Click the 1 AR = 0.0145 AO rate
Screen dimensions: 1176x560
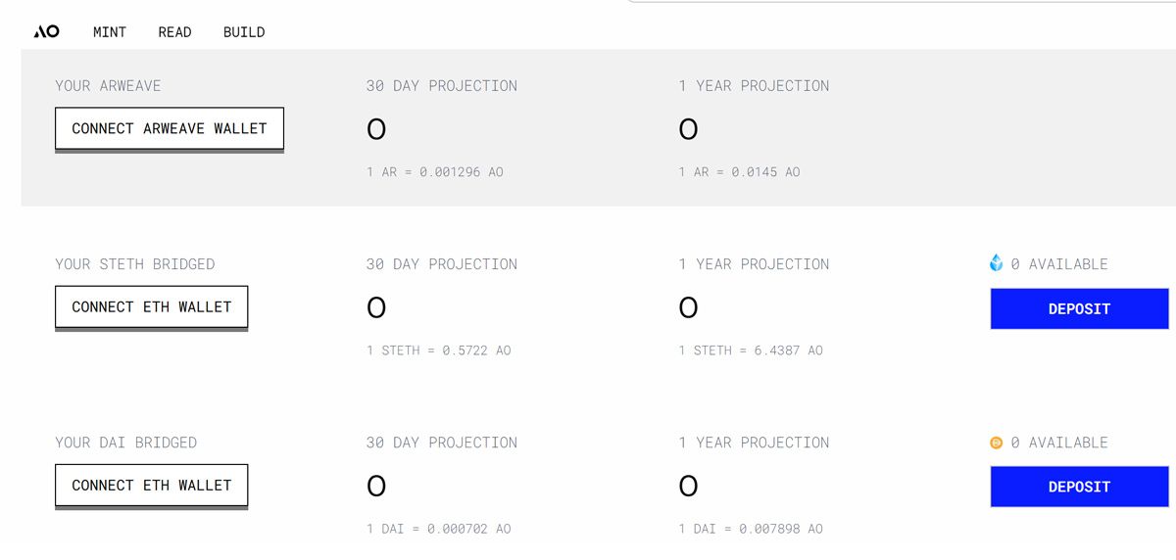(x=739, y=172)
